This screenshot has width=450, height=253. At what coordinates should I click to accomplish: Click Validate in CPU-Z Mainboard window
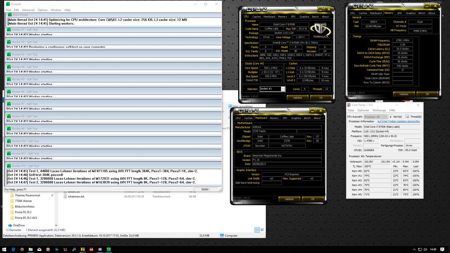click(289, 199)
